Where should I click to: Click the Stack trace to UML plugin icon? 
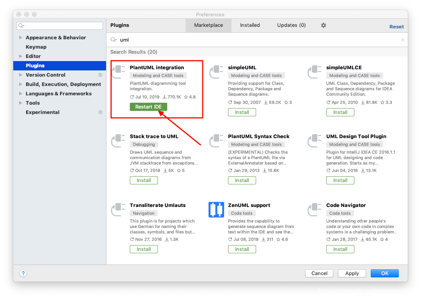click(118, 141)
